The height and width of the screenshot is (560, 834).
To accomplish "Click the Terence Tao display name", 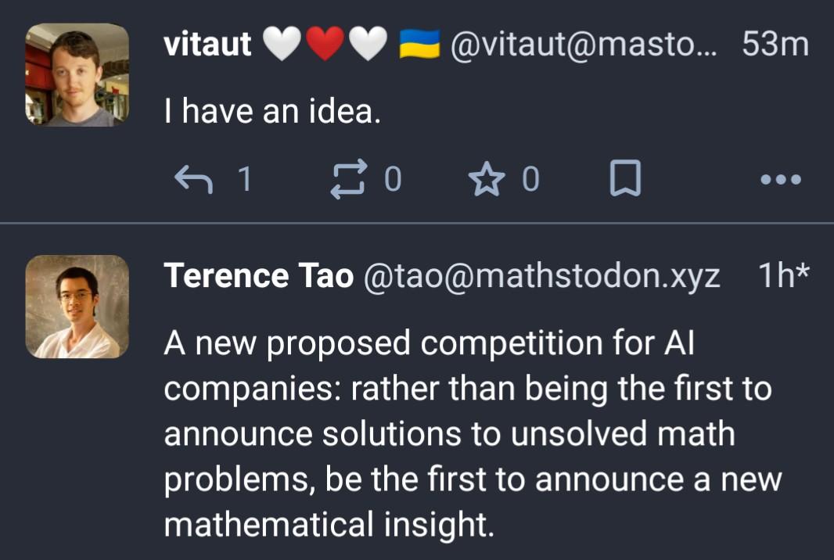I will coord(258,275).
